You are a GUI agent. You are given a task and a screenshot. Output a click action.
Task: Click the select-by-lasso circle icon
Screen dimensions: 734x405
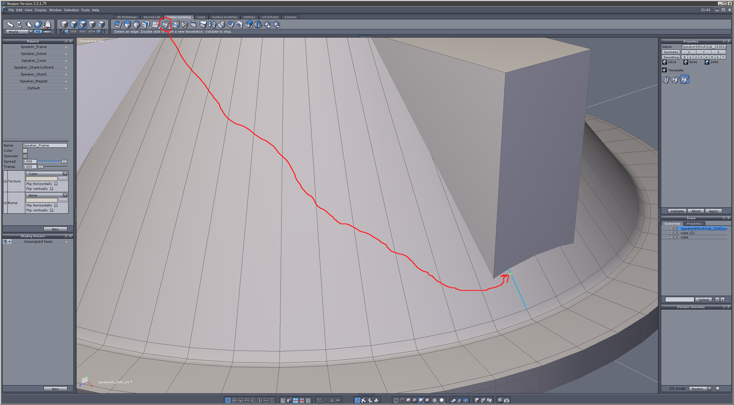tap(103, 32)
